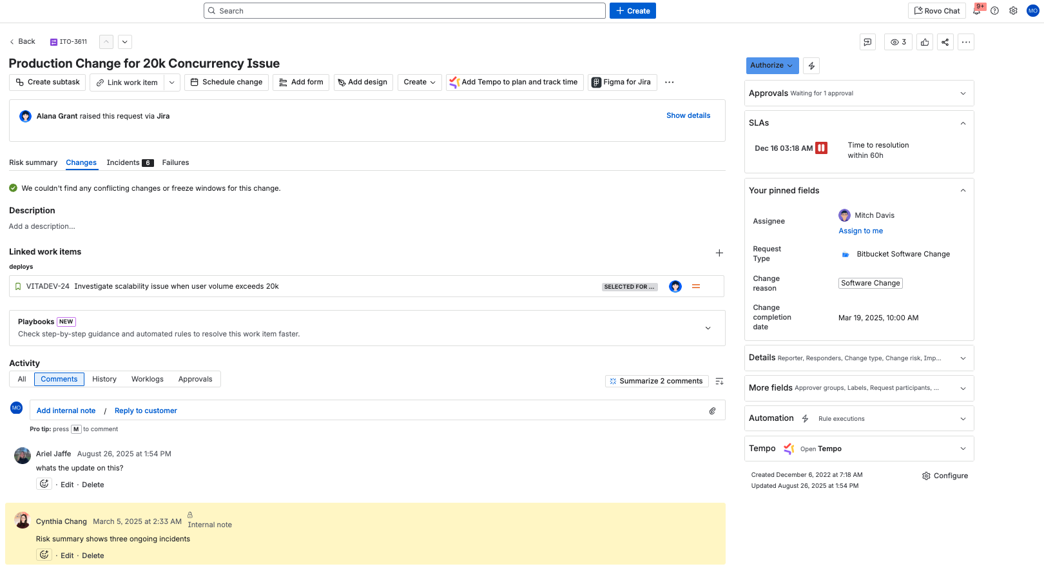Image resolution: width=1044 pixels, height=582 pixels.
Task: Open the History activity tab
Action: click(104, 379)
